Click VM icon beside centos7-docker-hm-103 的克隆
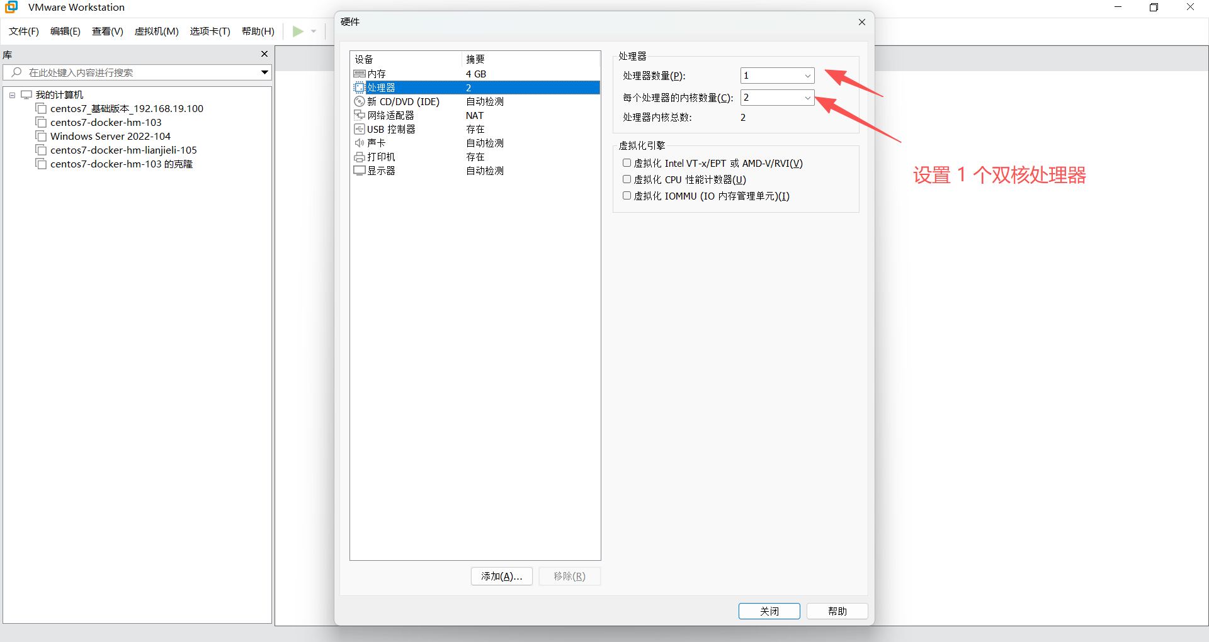 pyautogui.click(x=41, y=164)
